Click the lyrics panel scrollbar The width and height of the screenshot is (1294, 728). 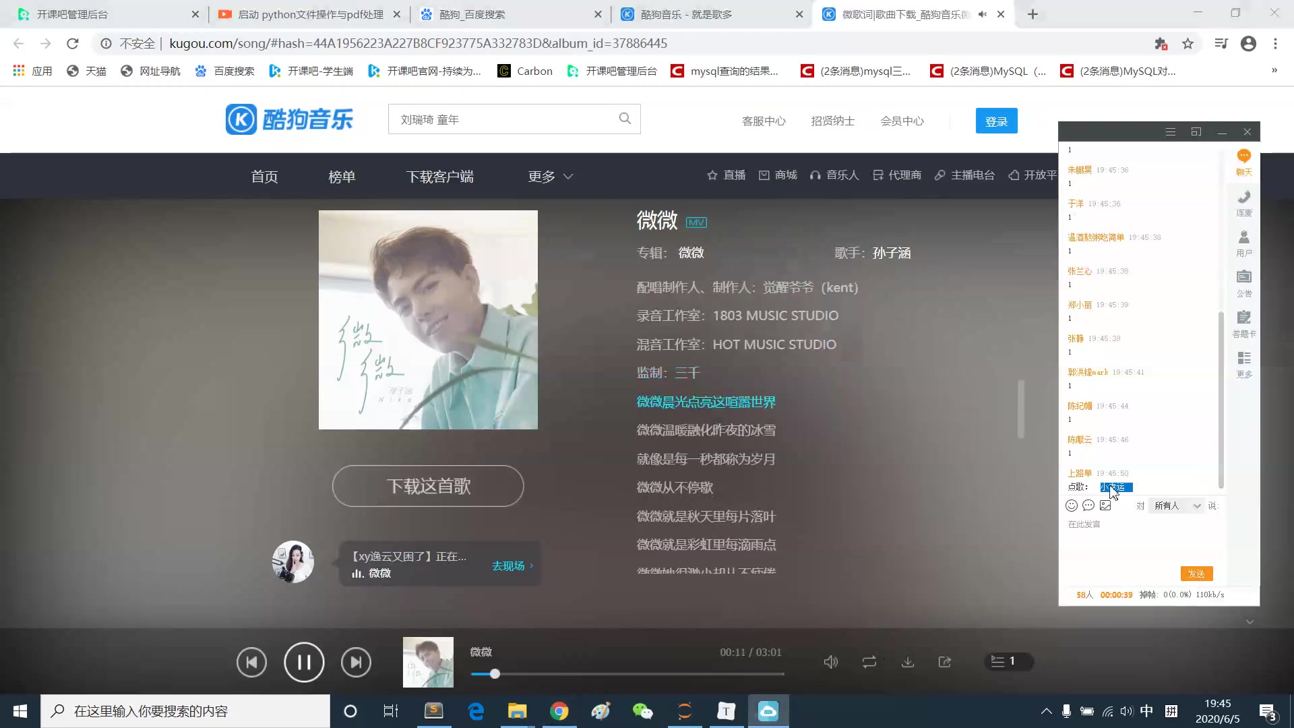click(x=1020, y=409)
